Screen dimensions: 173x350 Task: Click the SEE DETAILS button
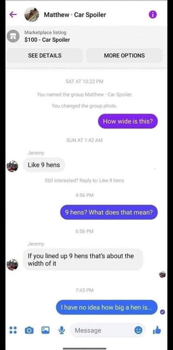pyautogui.click(x=45, y=56)
